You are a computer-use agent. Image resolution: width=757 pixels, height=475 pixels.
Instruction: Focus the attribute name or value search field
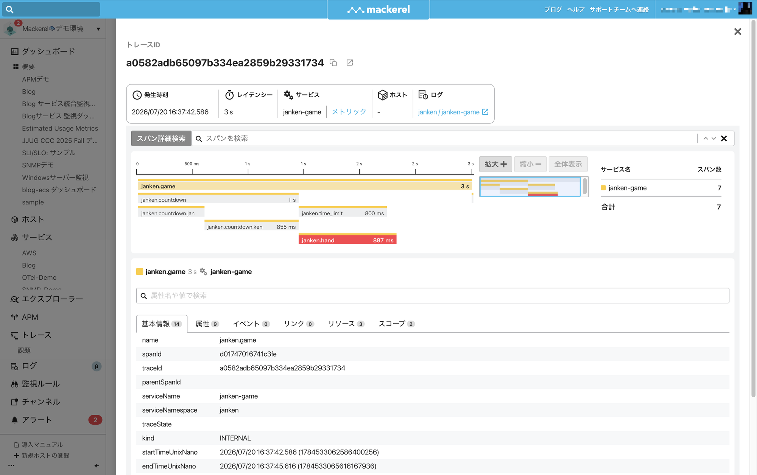[433, 296]
